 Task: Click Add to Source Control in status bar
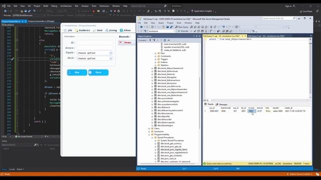coord(300,174)
